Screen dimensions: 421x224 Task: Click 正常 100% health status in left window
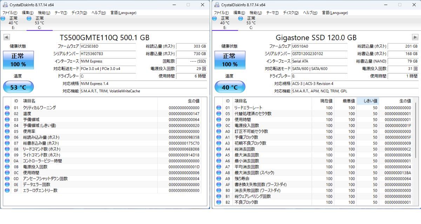pyautogui.click(x=18, y=60)
